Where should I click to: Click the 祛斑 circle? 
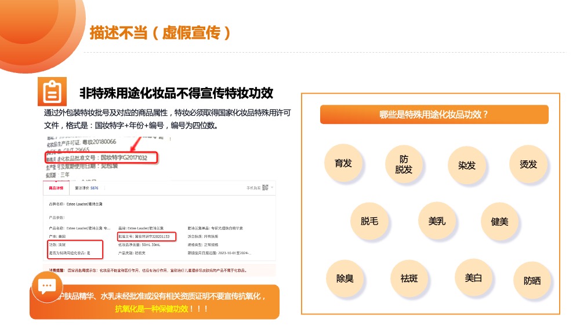pyautogui.click(x=409, y=279)
